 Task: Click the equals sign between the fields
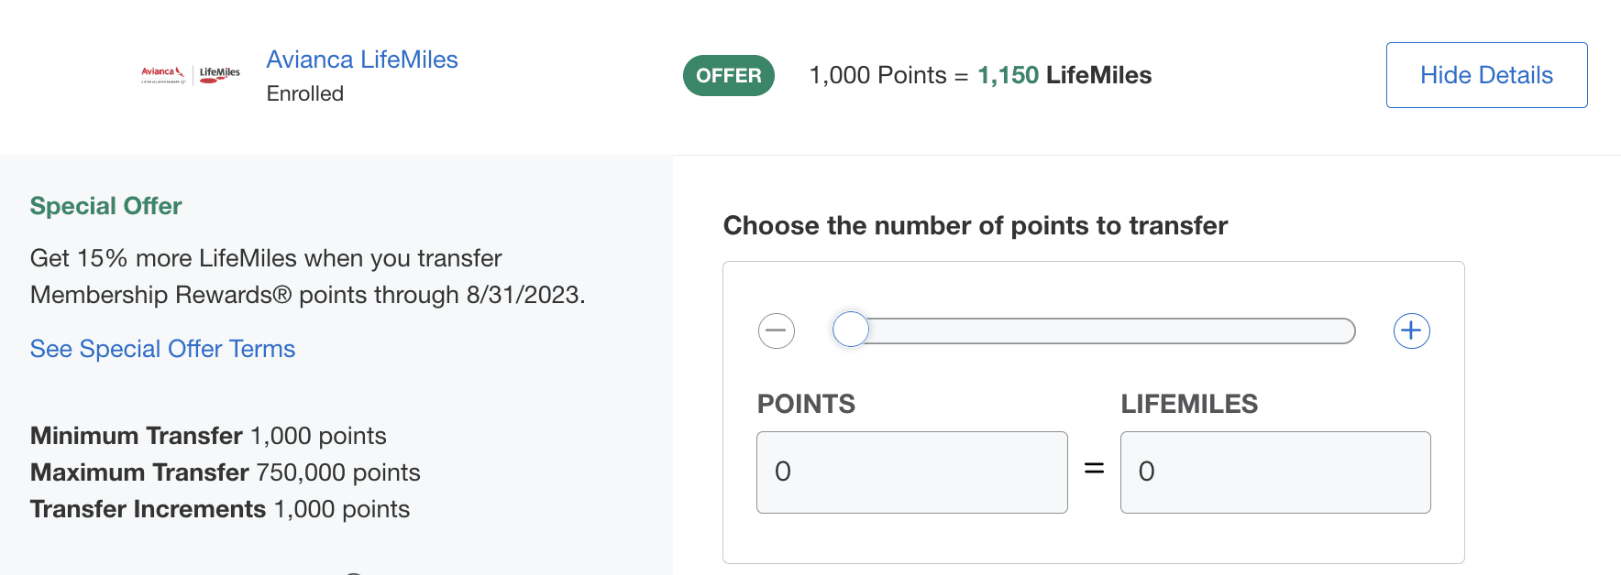pyautogui.click(x=1094, y=469)
